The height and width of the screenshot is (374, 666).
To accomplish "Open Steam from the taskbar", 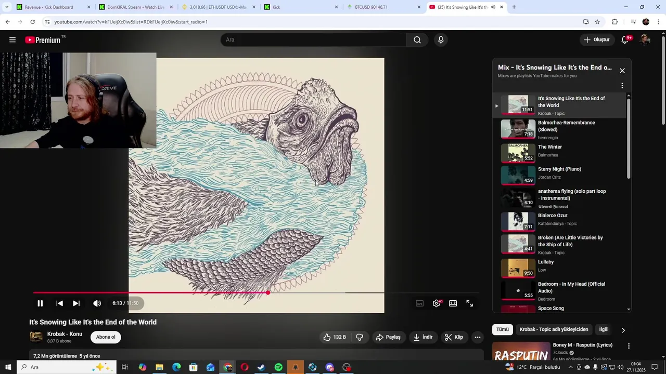I will tap(261, 367).
